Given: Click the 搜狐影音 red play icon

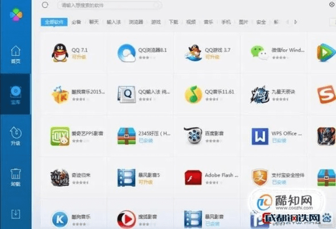Looking at the screenshot, I should [x=126, y=219].
